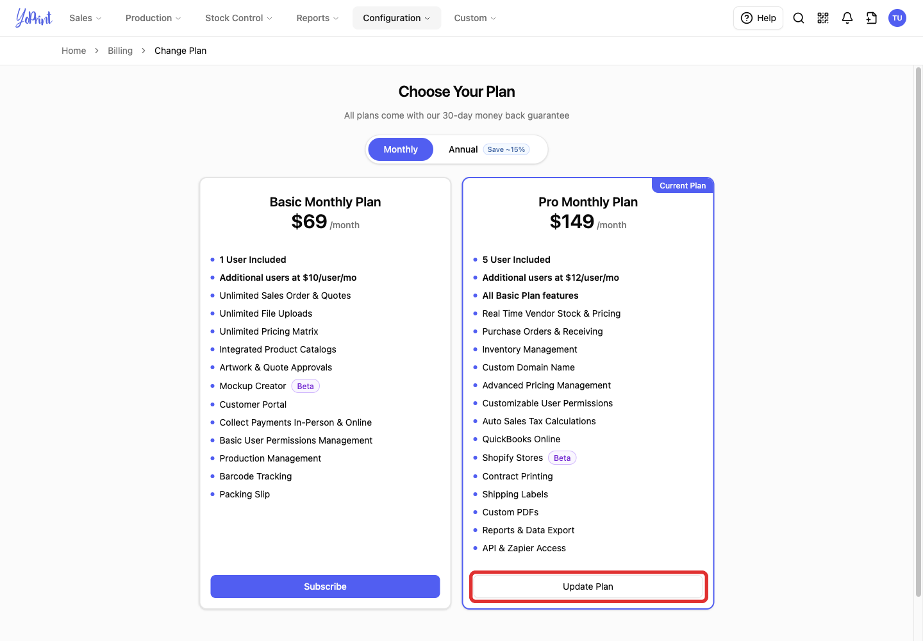Switch to Annual billing option
Screen dimensions: 923x641
[x=463, y=149]
